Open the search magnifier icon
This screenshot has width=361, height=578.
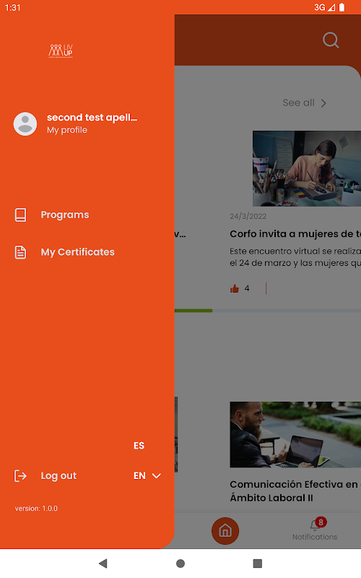coord(331,40)
